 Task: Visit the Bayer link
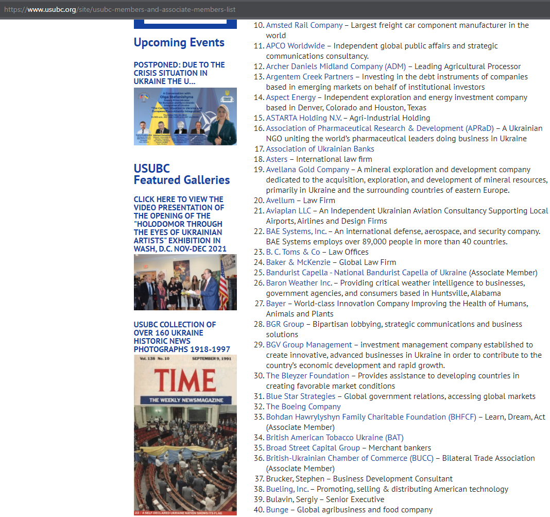[x=276, y=304]
